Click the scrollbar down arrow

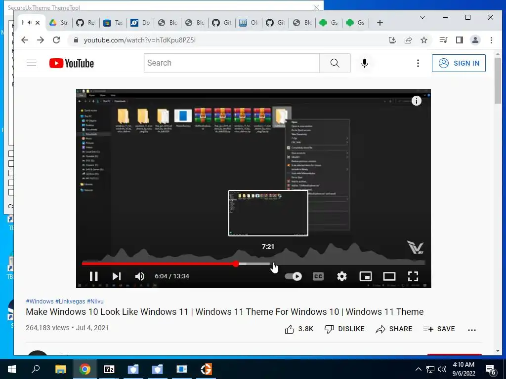pos(497,351)
